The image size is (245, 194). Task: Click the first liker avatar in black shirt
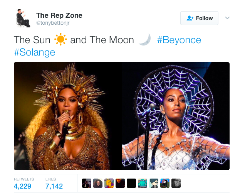click(87, 183)
